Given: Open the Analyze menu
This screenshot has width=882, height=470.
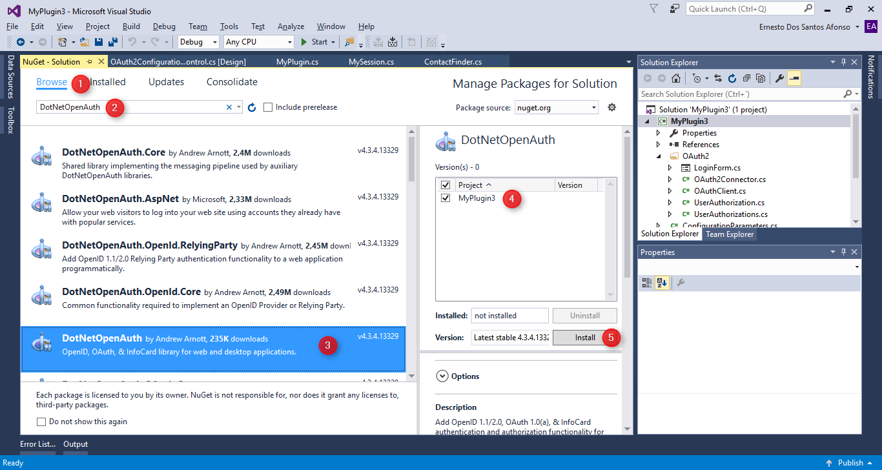Looking at the screenshot, I should tap(291, 26).
